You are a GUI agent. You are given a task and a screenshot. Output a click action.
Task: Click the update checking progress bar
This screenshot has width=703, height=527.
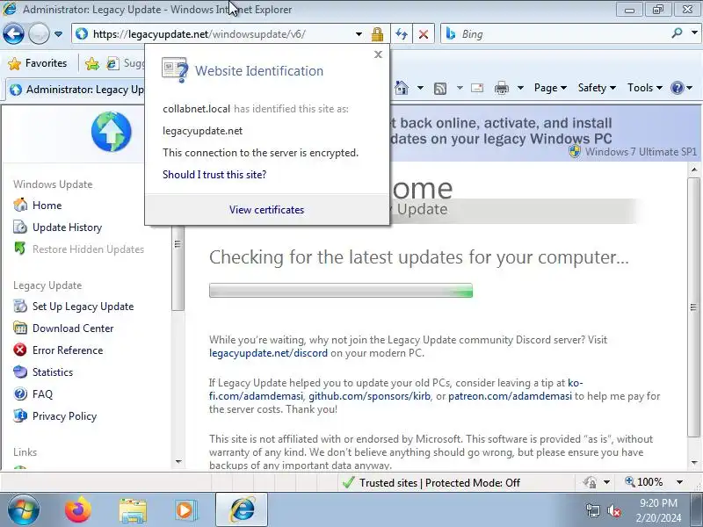[341, 291]
